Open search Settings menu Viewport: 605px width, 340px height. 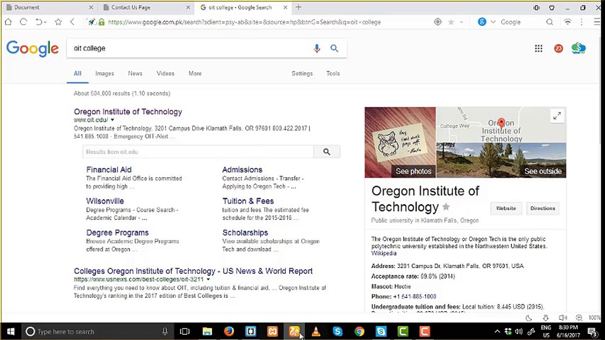(302, 74)
